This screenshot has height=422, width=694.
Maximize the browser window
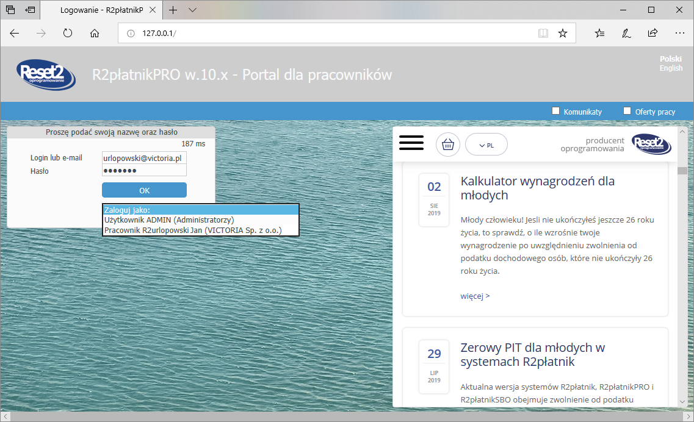[651, 10]
